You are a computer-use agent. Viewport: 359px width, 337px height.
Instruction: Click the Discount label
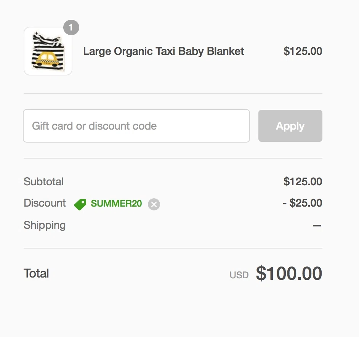point(45,203)
